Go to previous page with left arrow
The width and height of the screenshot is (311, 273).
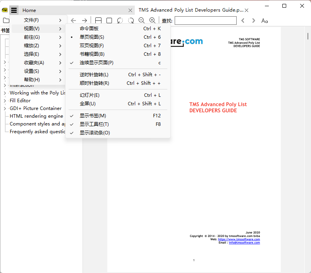[x=73, y=21]
